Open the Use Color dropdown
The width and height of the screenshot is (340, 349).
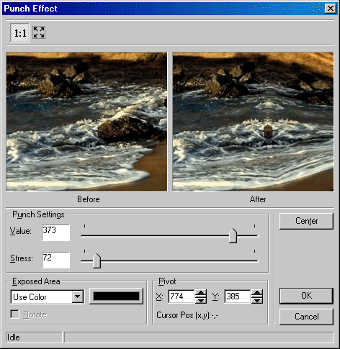pyautogui.click(x=78, y=296)
